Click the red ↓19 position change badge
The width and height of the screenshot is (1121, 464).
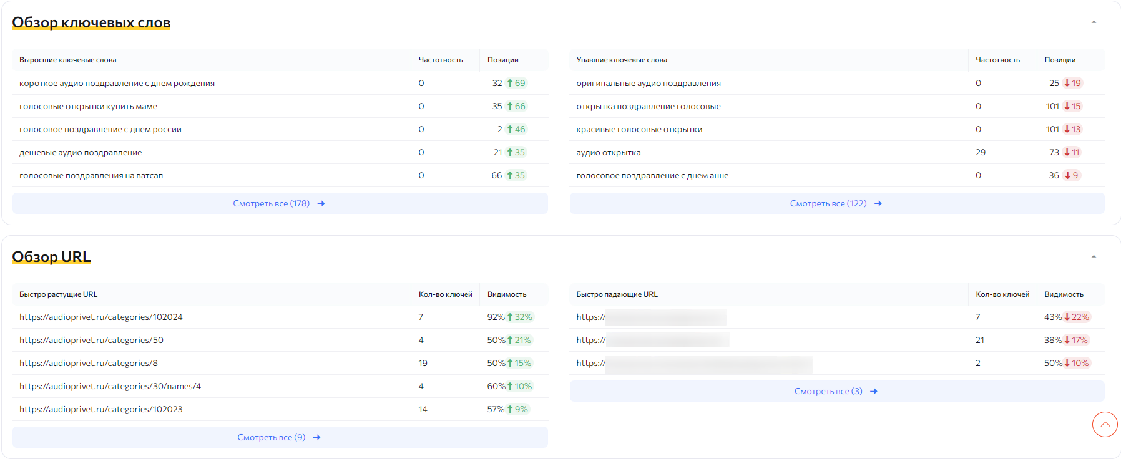[x=1072, y=83]
